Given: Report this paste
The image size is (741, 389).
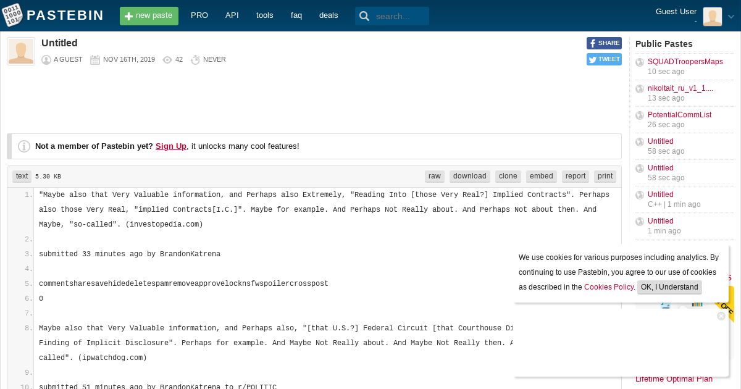Looking at the screenshot, I should [x=576, y=177].
